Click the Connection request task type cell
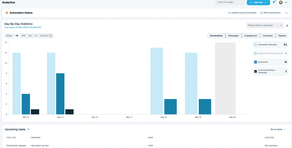This screenshot has width=292, height=148. [x=16, y=146]
